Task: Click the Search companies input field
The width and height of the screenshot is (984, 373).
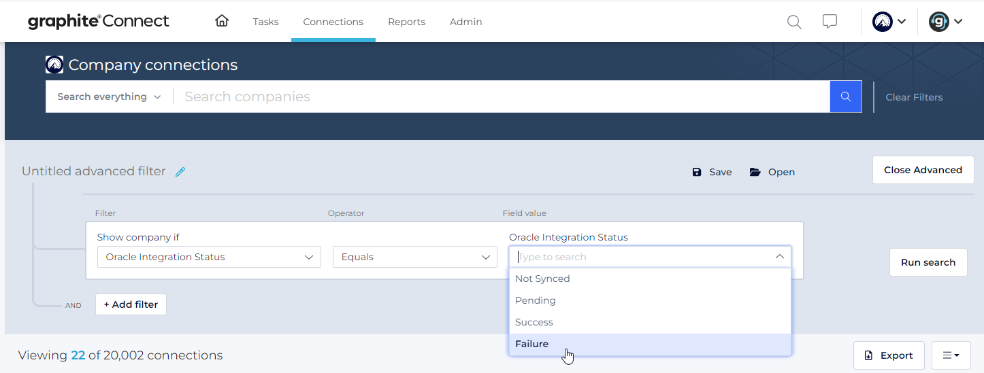Action: (x=500, y=96)
